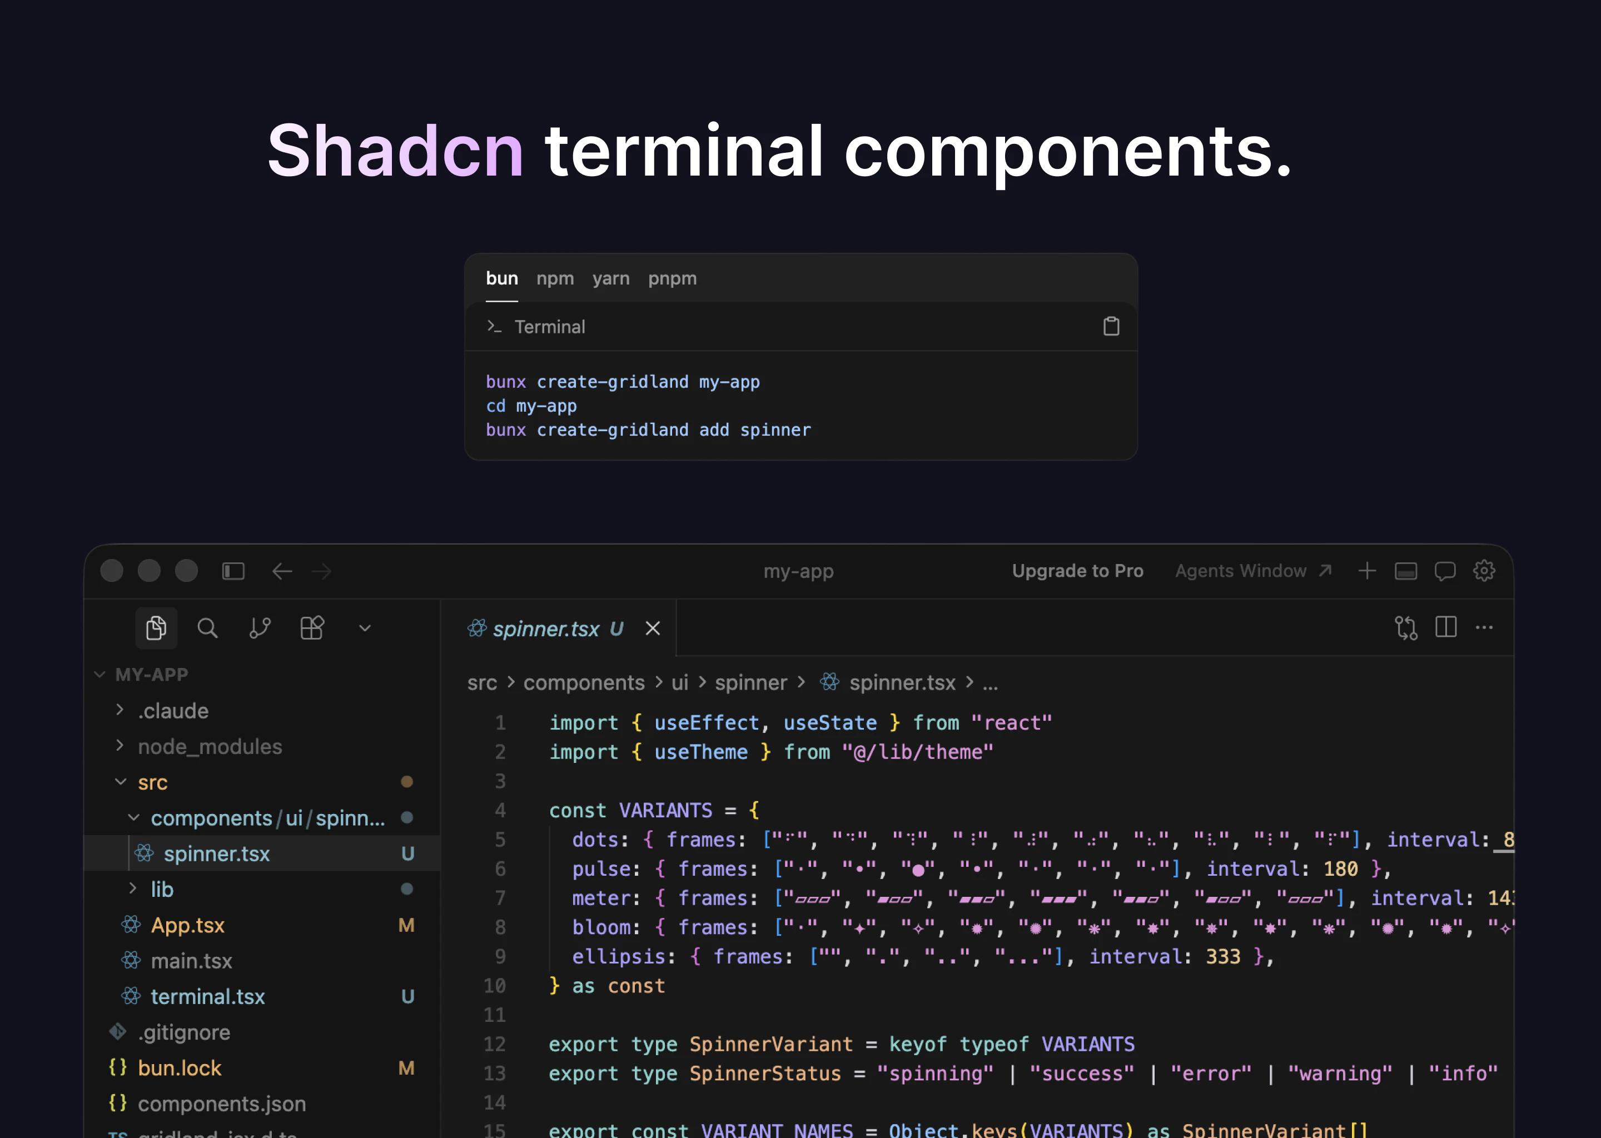Switch to the npm tab
This screenshot has width=1601, height=1138.
[x=554, y=278]
